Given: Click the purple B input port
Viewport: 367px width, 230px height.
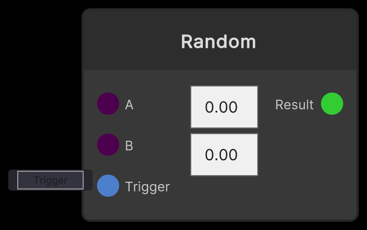Looking at the screenshot, I should 108,145.
